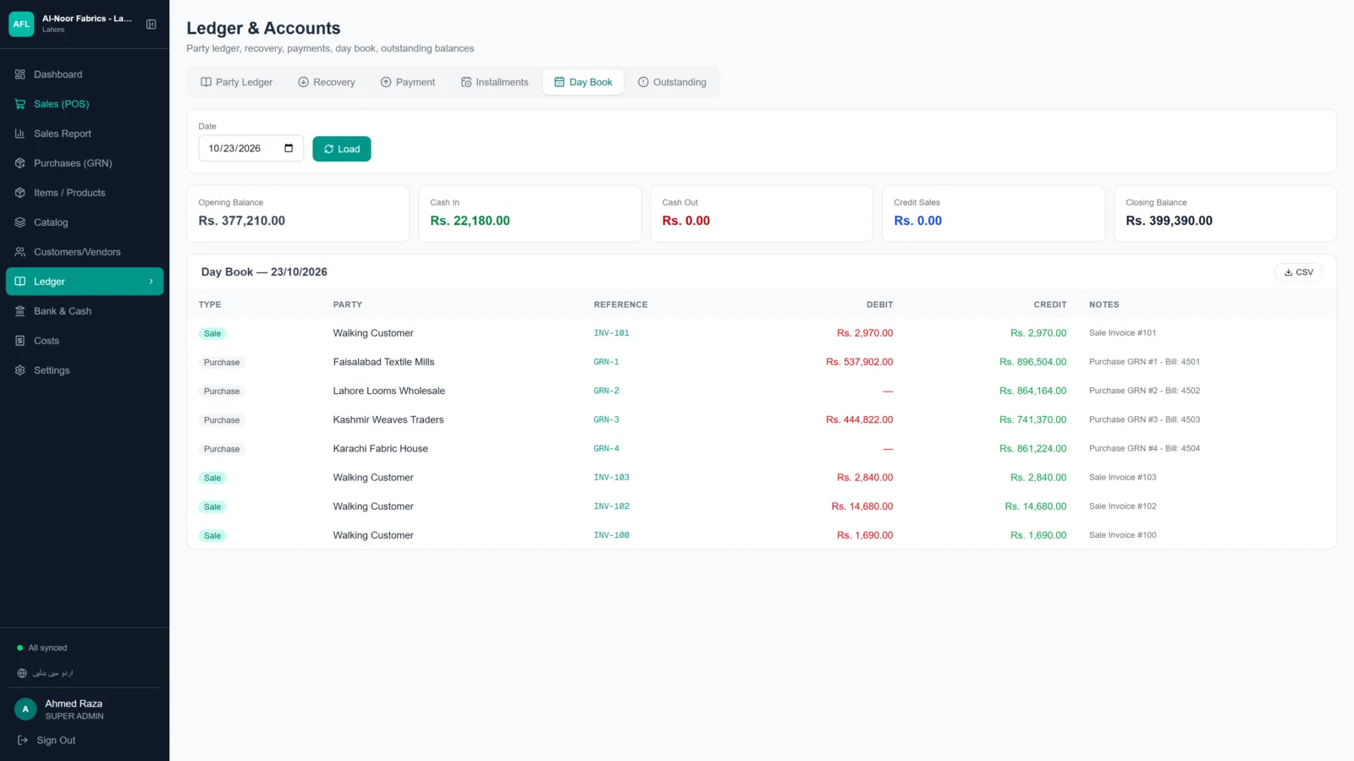
Task: Click the Customers/Vendors people icon
Action: pos(20,252)
